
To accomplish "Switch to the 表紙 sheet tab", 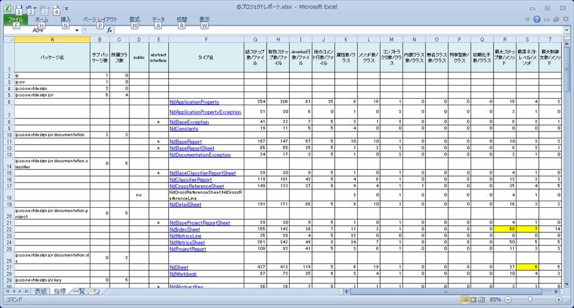I will click(41, 292).
